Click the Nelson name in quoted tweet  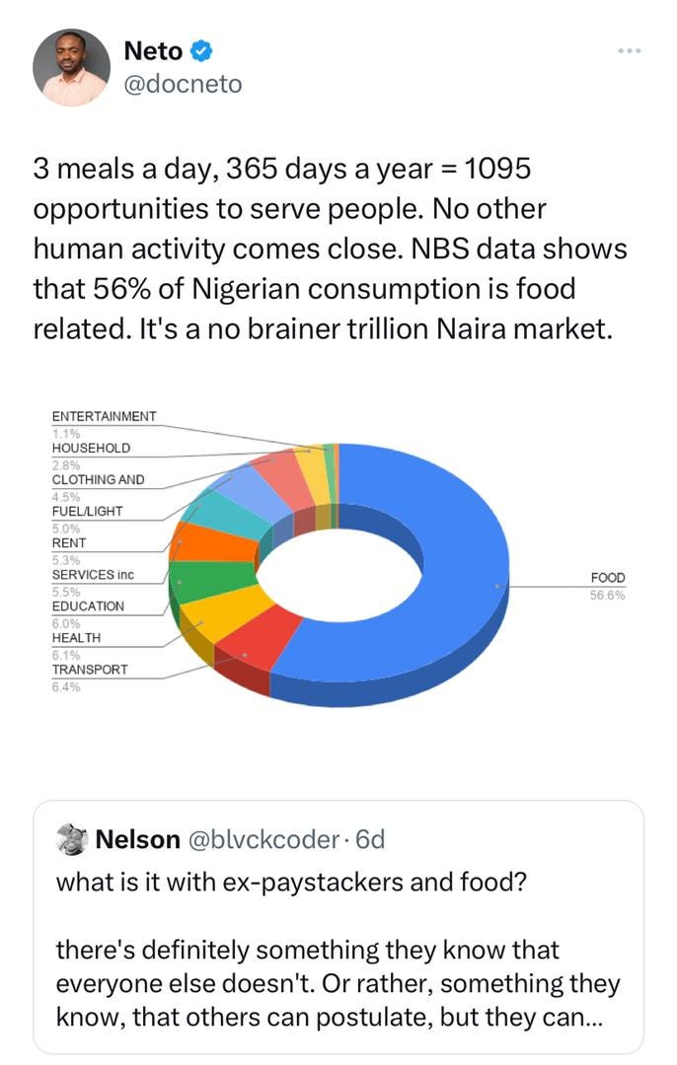click(x=138, y=839)
